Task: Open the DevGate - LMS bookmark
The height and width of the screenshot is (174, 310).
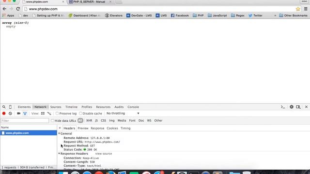Action: (x=139, y=15)
